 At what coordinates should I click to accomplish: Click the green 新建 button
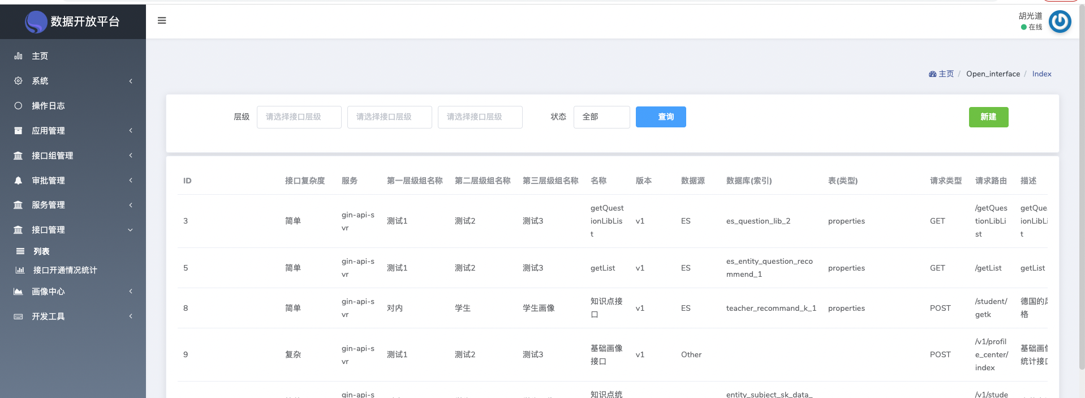(x=988, y=117)
